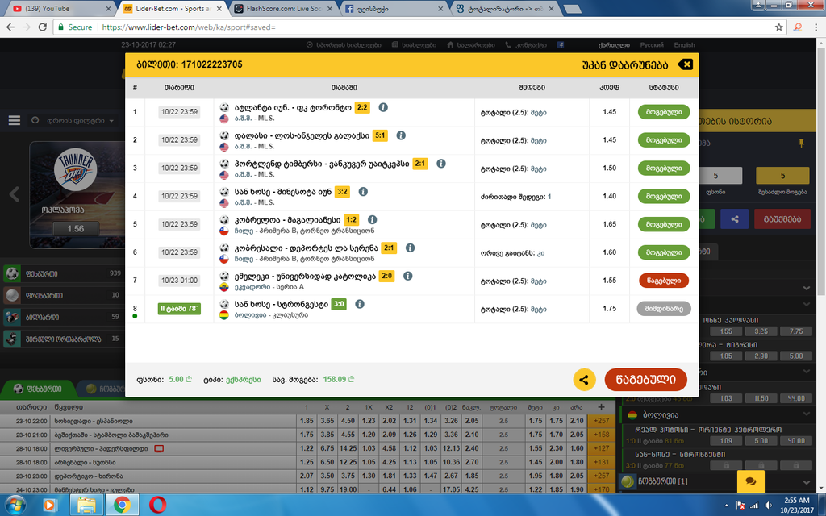Click the live II ტაიმი 78' badge
Viewport: 826px width, 516px height.
[x=180, y=309]
